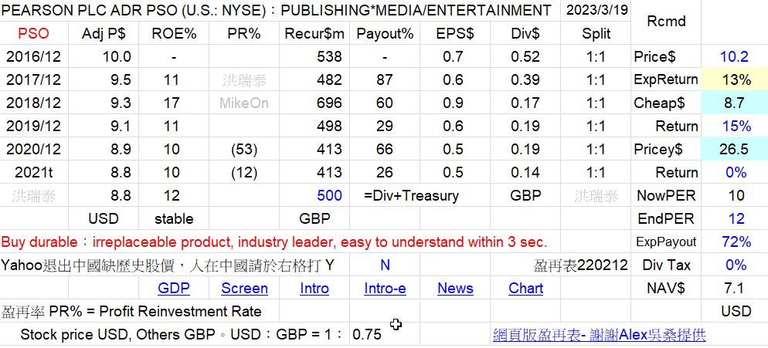Select the 2021t Div$ value 0.14
768x348 pixels.
525,172
